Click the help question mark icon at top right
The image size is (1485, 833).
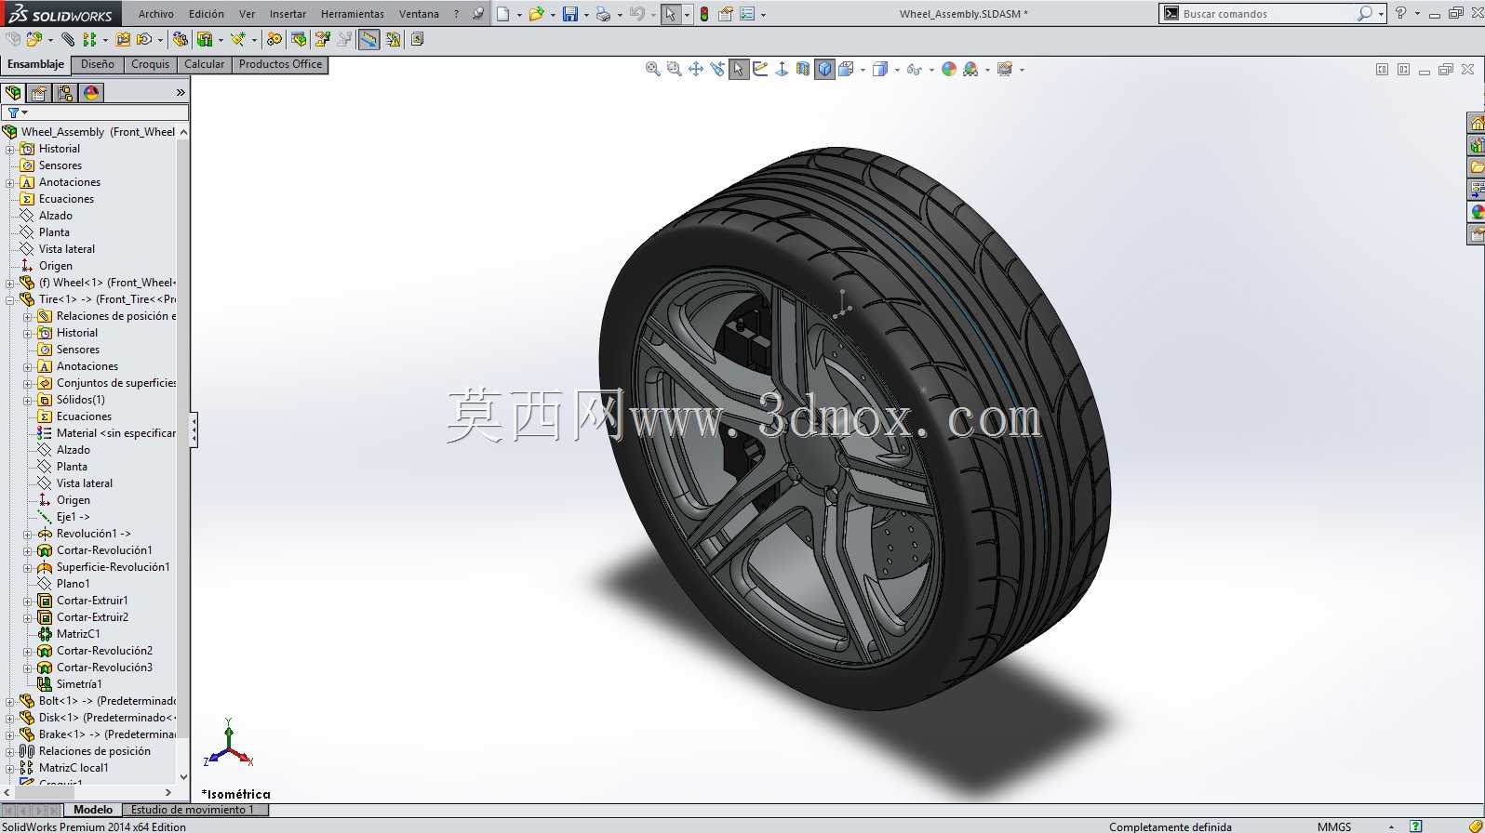[1400, 13]
